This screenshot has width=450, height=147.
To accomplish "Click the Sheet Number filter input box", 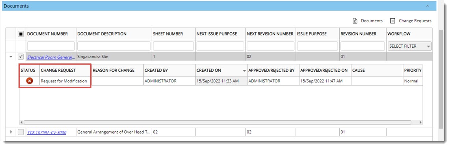I will [x=173, y=46].
